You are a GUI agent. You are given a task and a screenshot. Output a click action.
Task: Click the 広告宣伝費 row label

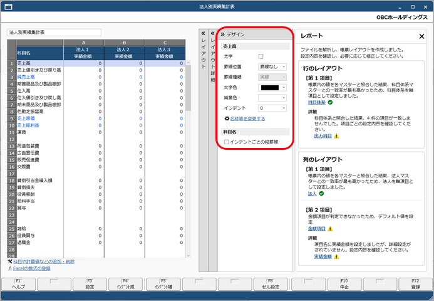(x=28, y=153)
